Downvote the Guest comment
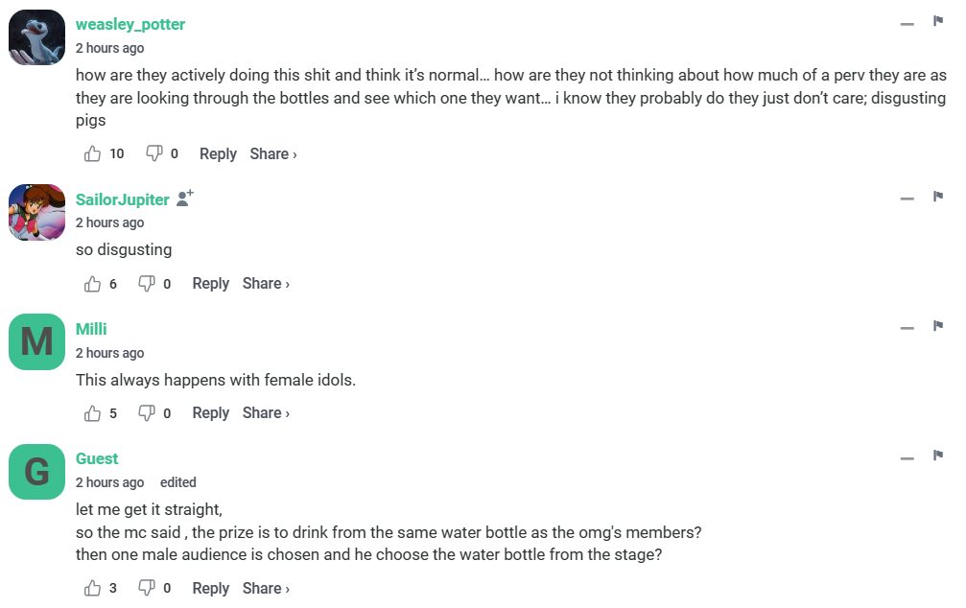 147,588
